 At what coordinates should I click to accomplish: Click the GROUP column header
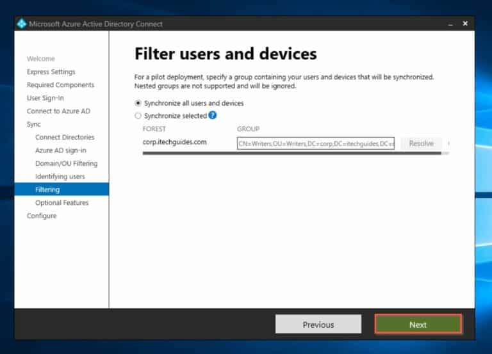(x=248, y=129)
